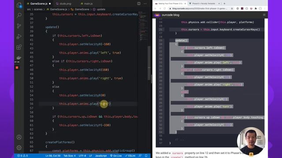
Task: Click update() on editor line 38
Action: (52, 27)
